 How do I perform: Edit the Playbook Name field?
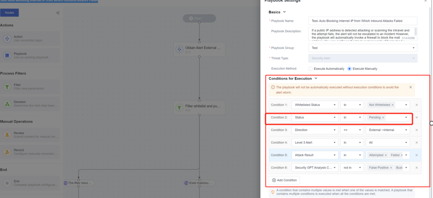pyautogui.click(x=363, y=21)
